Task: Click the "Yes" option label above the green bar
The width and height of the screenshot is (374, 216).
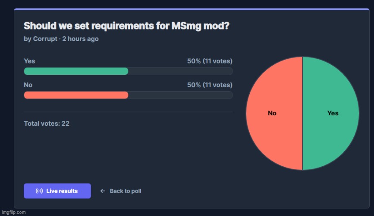Action: coord(29,61)
